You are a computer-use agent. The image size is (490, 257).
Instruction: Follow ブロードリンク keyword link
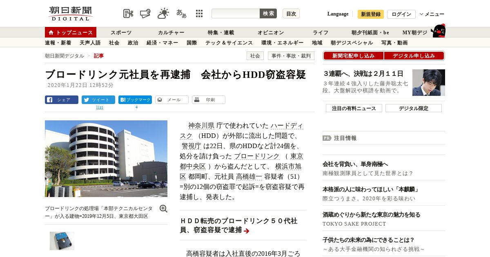click(257, 156)
